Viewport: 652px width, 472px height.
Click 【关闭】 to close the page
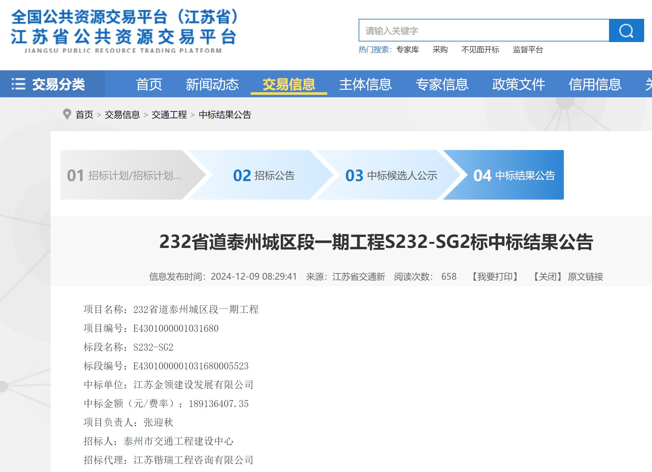click(x=548, y=276)
